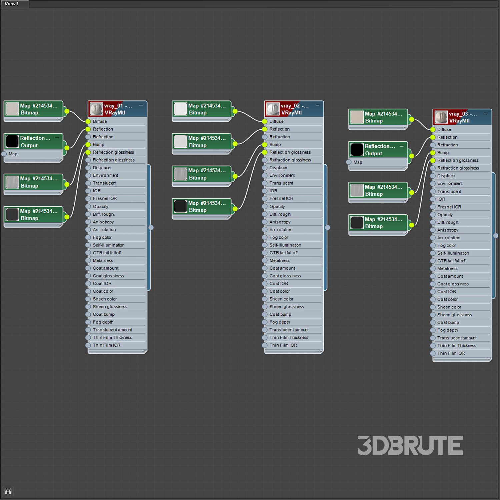The image size is (500, 500).
Task: Click the binoculars search icon at bottom-left
Action: point(8,491)
